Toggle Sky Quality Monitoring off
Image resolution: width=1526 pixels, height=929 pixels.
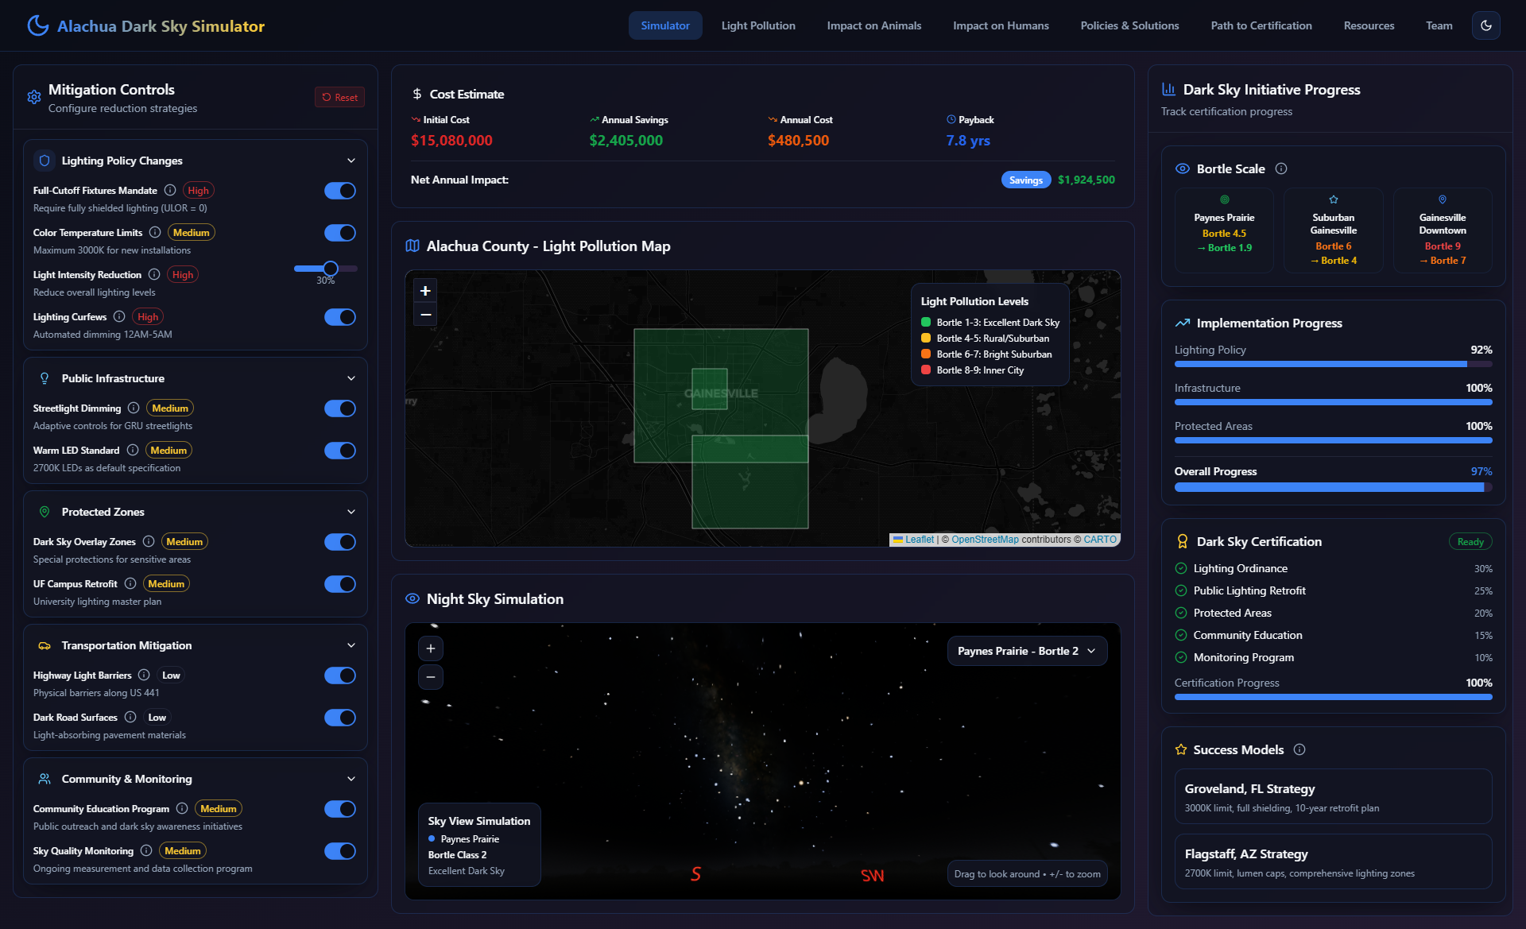point(339,851)
